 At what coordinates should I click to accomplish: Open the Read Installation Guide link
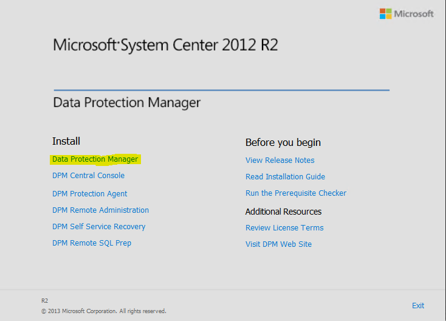click(x=286, y=177)
